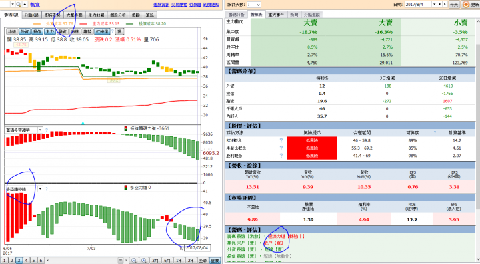Click the 日期 date input field

click(419, 4)
